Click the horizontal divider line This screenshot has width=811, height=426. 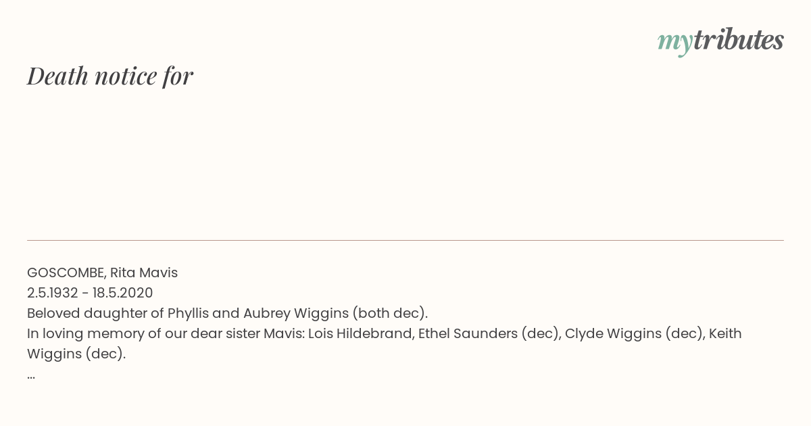405,240
